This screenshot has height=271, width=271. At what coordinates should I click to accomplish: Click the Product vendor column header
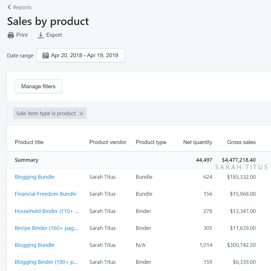click(108, 142)
